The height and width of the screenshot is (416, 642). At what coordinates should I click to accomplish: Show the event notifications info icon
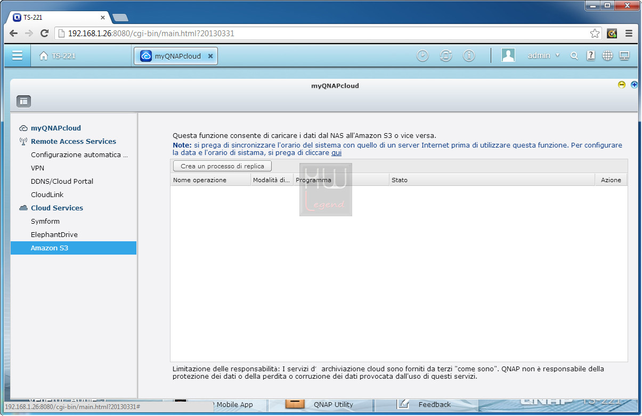click(469, 56)
